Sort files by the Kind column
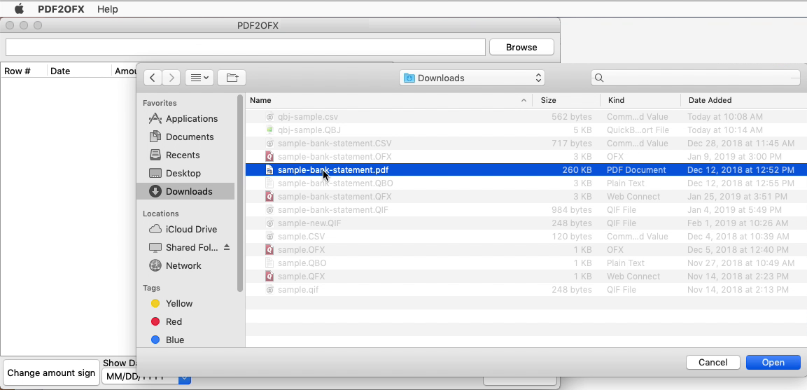 (640, 100)
